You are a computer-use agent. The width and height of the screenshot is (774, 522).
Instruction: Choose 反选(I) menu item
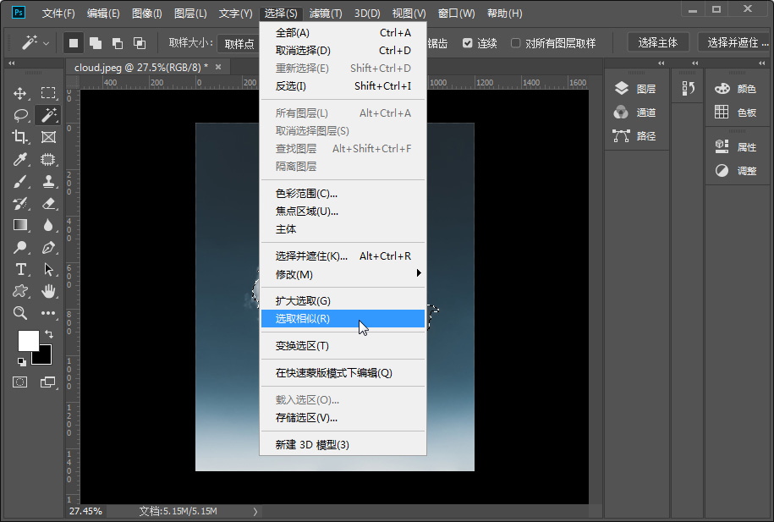(x=343, y=86)
